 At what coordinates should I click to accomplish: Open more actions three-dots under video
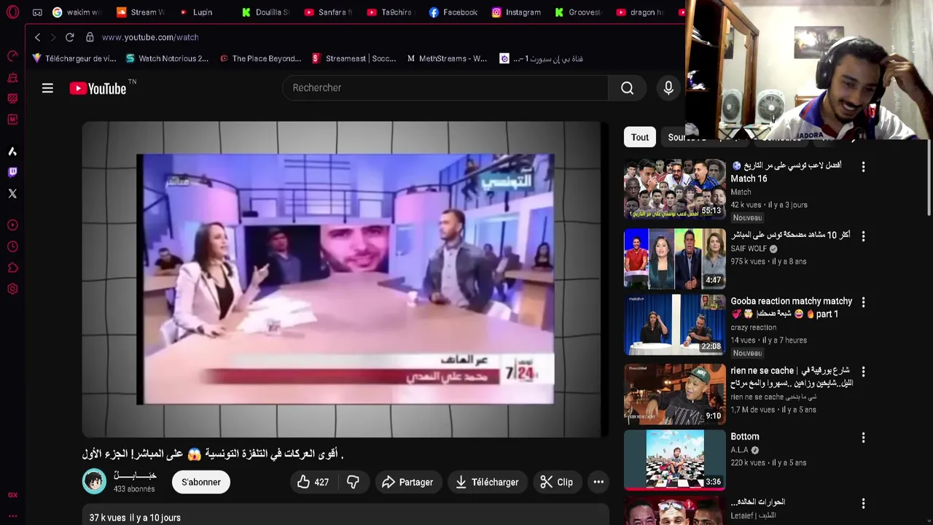[598, 482]
